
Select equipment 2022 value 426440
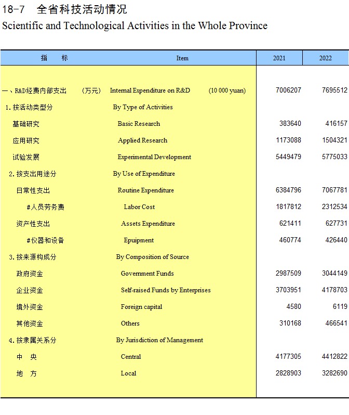pyautogui.click(x=337, y=240)
